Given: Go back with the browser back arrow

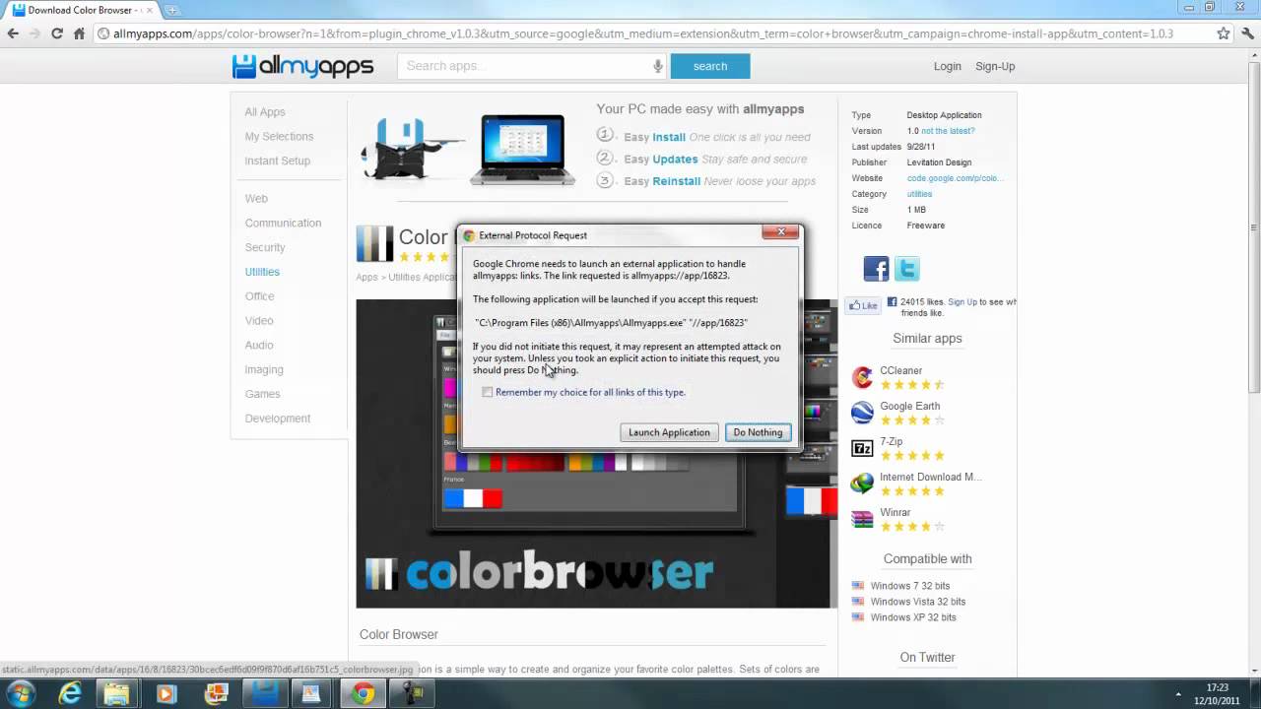Looking at the screenshot, I should coord(13,33).
